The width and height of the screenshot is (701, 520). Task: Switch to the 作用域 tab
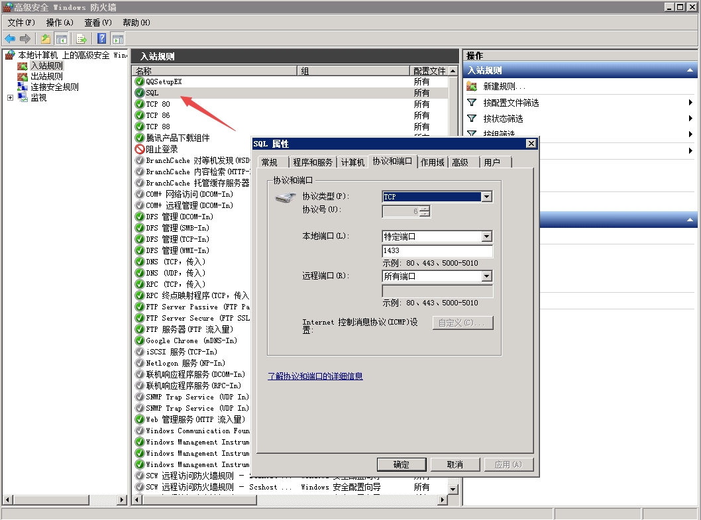point(432,162)
